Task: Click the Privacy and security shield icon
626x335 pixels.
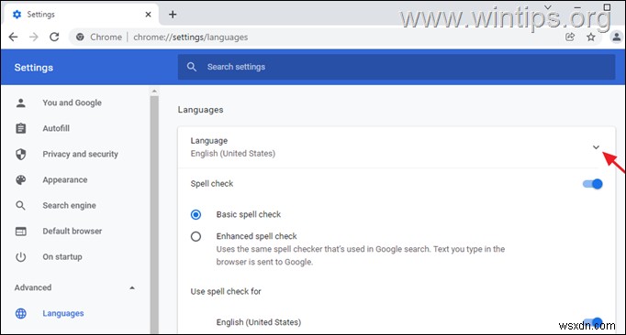Action: (21, 154)
